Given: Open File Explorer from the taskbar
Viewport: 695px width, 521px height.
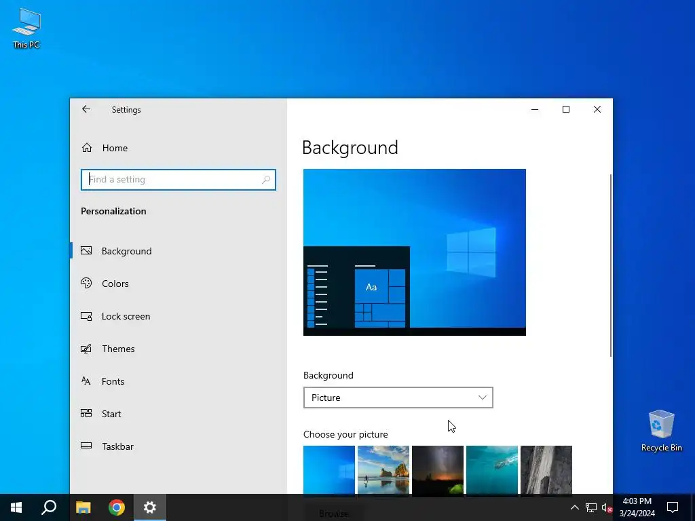Looking at the screenshot, I should tap(83, 507).
